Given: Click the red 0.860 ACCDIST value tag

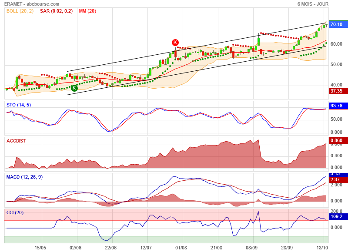Looking at the screenshot, I should (x=338, y=140).
